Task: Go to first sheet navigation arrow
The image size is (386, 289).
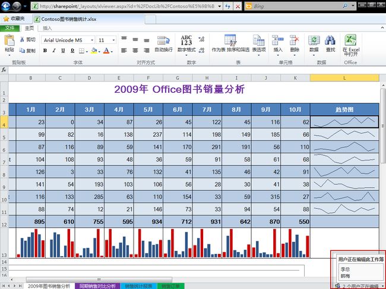Action: point(4,286)
